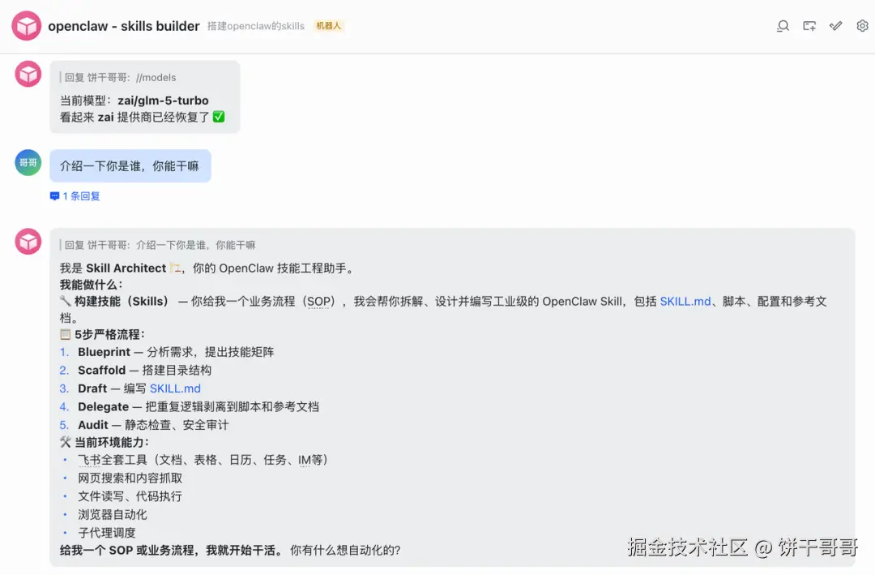The height and width of the screenshot is (575, 875).
Task: Click the double-checkmark icon in header
Action: [x=835, y=26]
